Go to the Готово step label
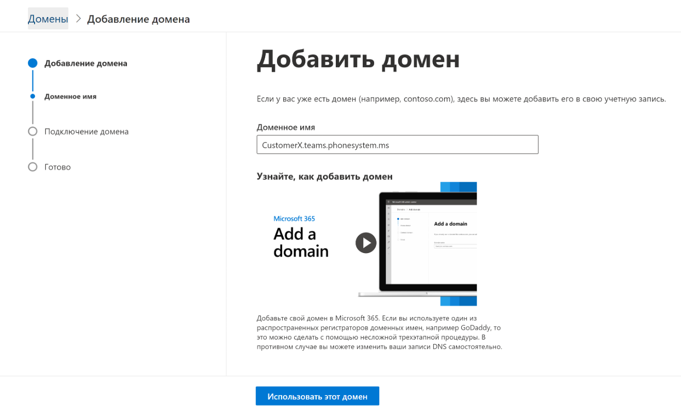The height and width of the screenshot is (408, 681). point(57,167)
